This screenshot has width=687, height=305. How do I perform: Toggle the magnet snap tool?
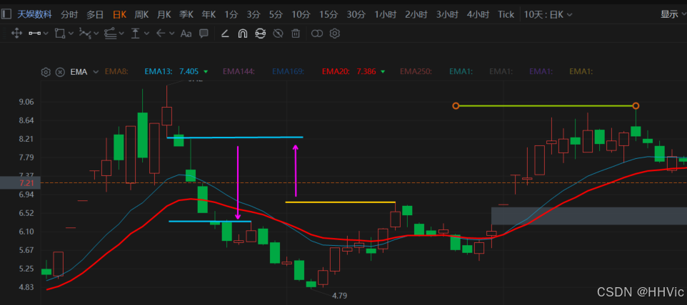pyautogui.click(x=243, y=33)
